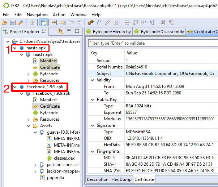218x187 pixels.
Task: Click the jump-to arrow with bracket icon
Action: click(55, 22)
